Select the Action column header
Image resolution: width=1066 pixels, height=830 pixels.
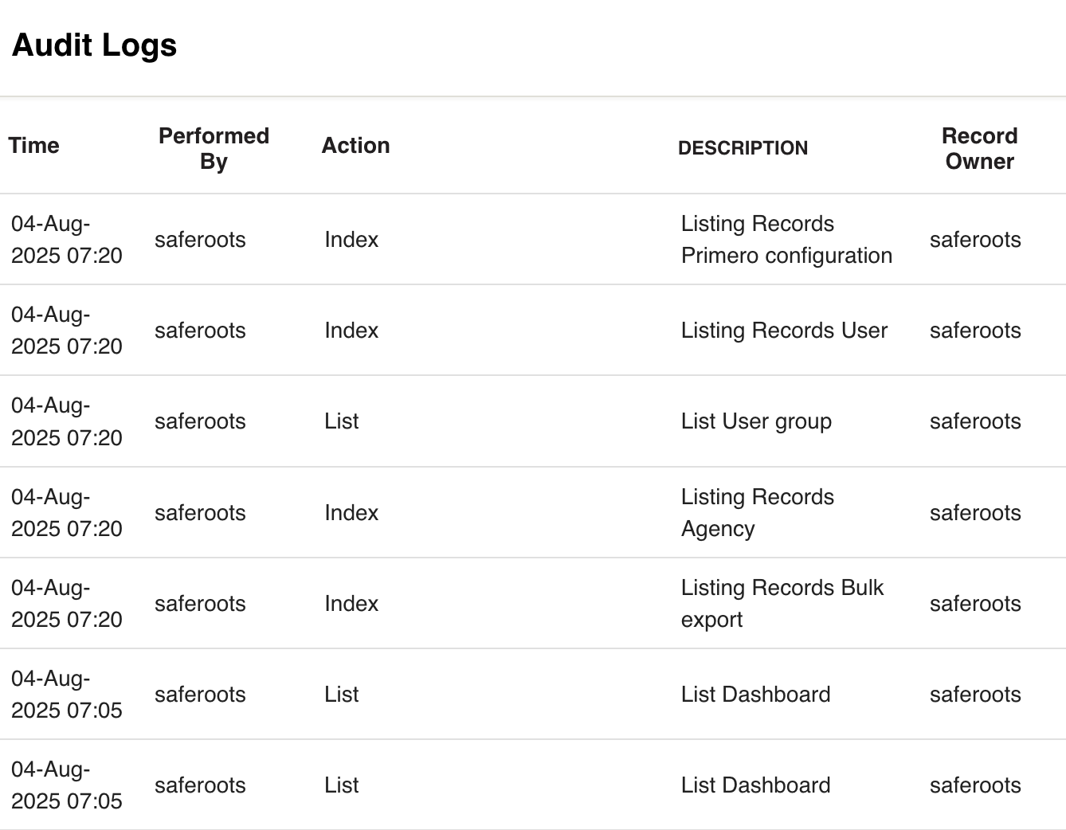coord(355,146)
